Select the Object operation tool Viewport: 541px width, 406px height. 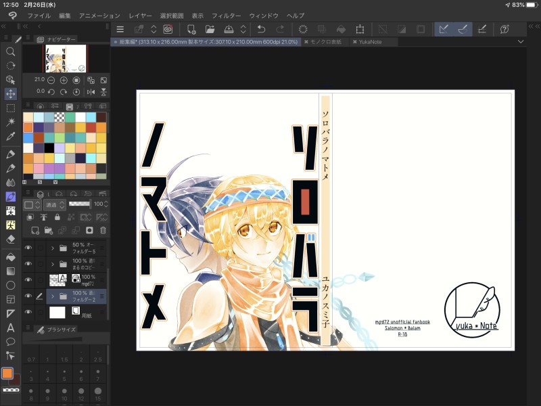(x=10, y=80)
